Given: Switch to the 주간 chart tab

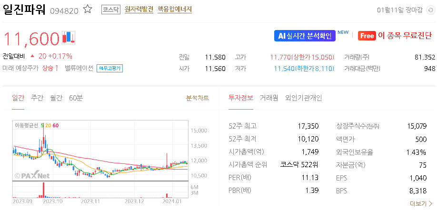Looking at the screenshot, I should coord(37,98).
